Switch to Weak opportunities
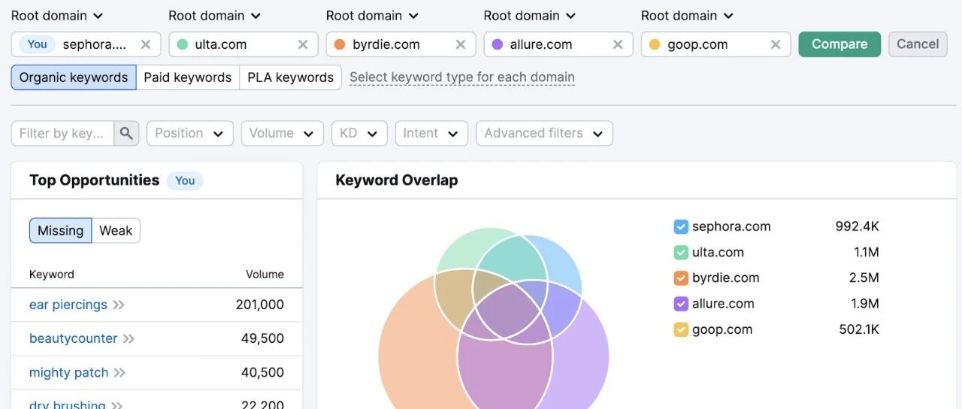The image size is (962, 409). pyautogui.click(x=116, y=231)
